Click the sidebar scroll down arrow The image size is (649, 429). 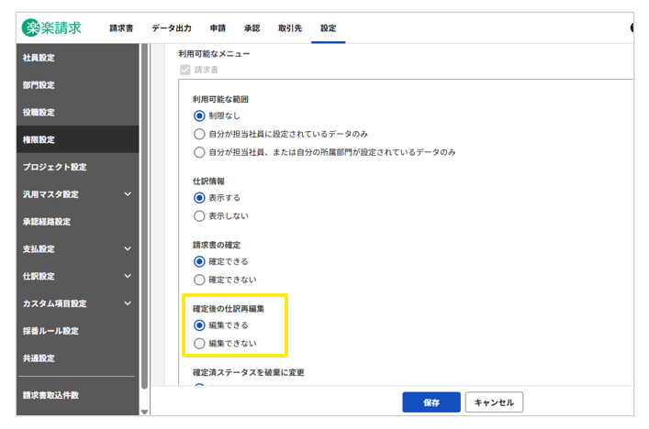click(144, 412)
